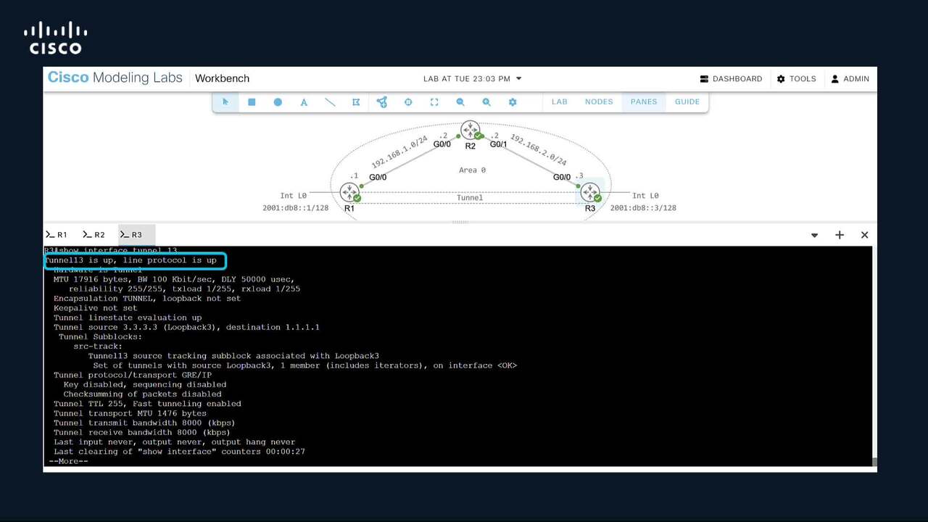Click the topology layout nodes icon
This screenshot has width=928, height=522.
coord(382,102)
